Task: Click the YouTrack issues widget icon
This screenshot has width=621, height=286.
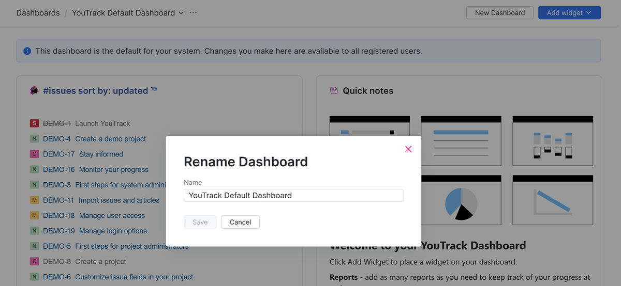Action: pyautogui.click(x=34, y=90)
